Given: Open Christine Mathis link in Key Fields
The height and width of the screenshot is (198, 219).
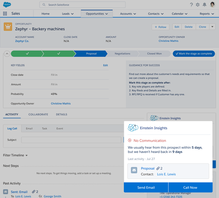Looking at the screenshot, I should tap(61, 103).
